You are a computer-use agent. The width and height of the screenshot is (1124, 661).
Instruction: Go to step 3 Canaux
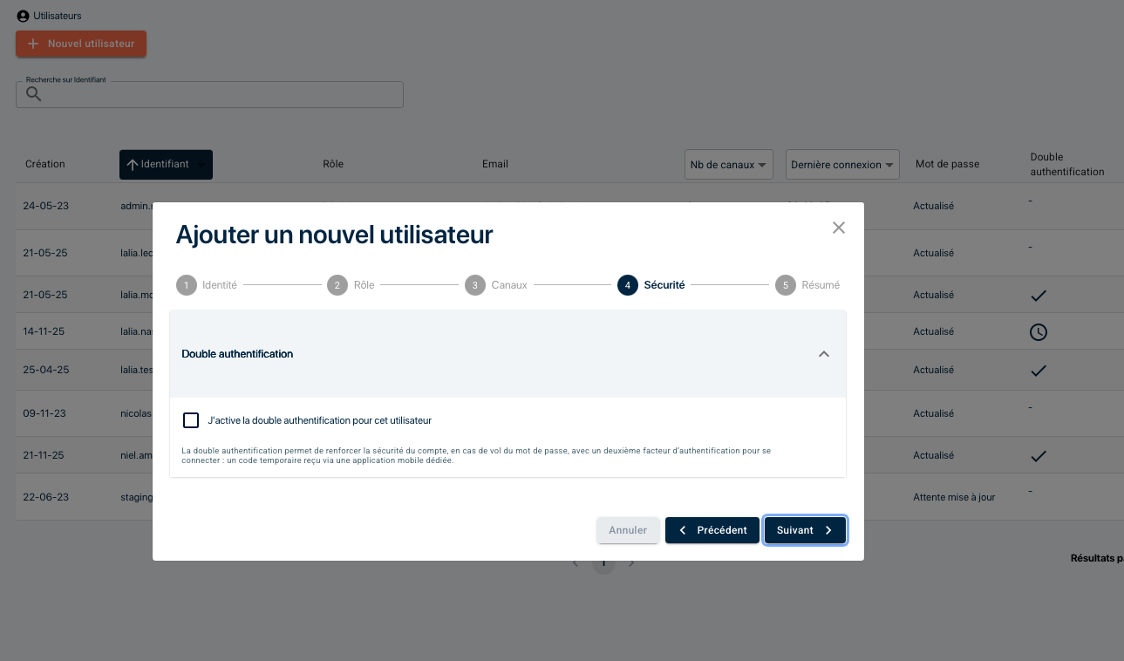tap(496, 285)
